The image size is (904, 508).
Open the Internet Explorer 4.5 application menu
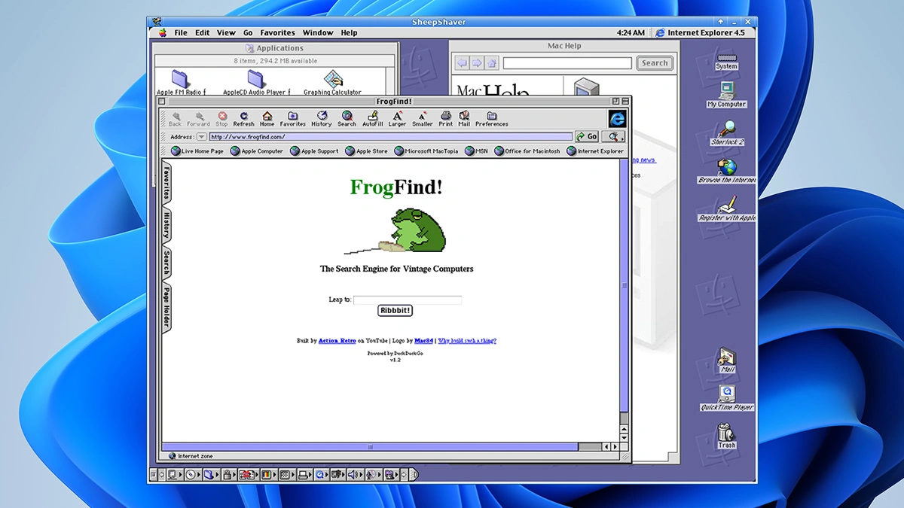tap(700, 33)
